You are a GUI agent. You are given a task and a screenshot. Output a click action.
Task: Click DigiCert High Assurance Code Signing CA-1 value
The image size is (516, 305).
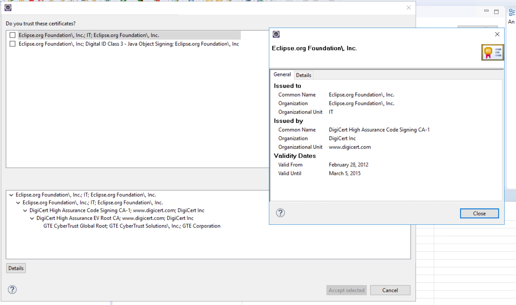click(379, 130)
